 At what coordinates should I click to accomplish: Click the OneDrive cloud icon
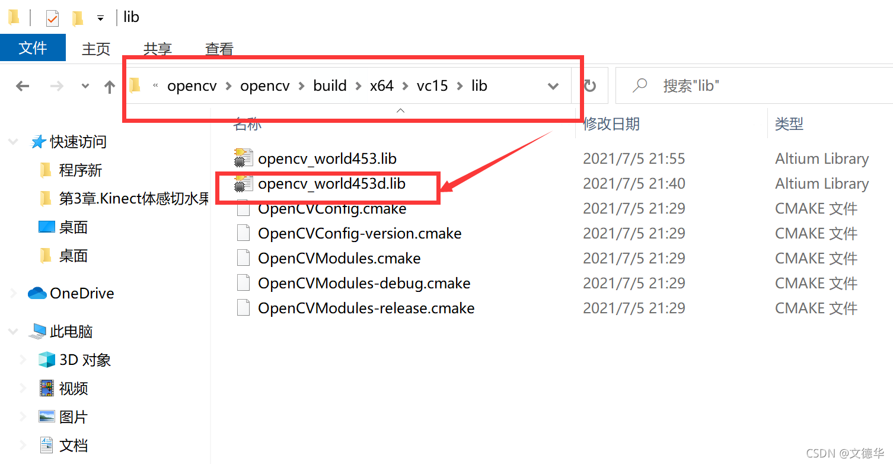[37, 293]
